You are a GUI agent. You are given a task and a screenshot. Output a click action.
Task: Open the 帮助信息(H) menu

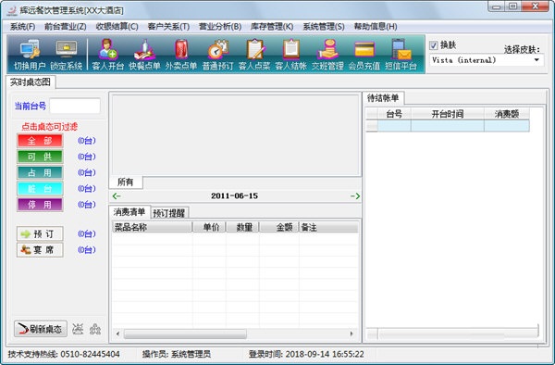[376, 27]
